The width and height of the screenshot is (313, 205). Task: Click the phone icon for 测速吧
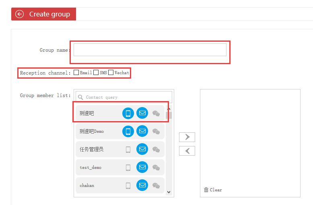pos(128,113)
